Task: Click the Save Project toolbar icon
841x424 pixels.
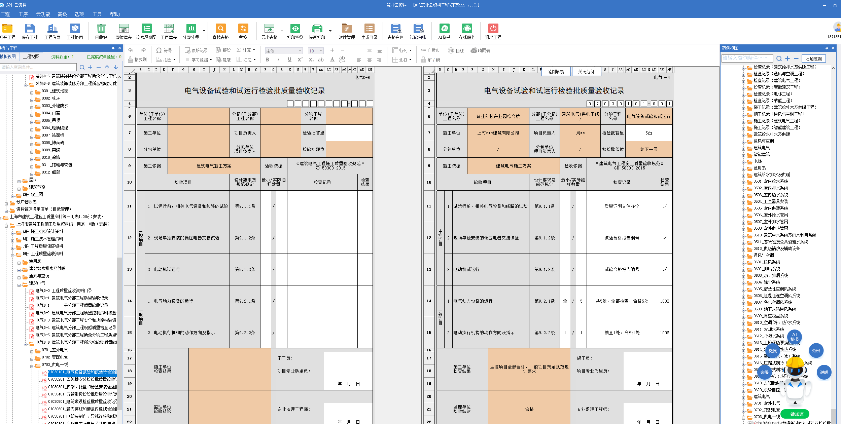Action: pyautogui.click(x=30, y=29)
